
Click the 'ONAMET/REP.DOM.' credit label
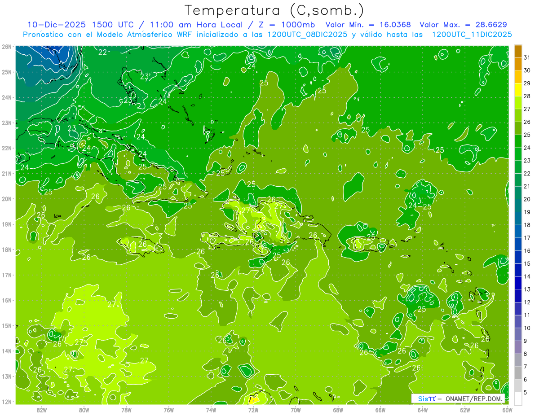[473, 398]
